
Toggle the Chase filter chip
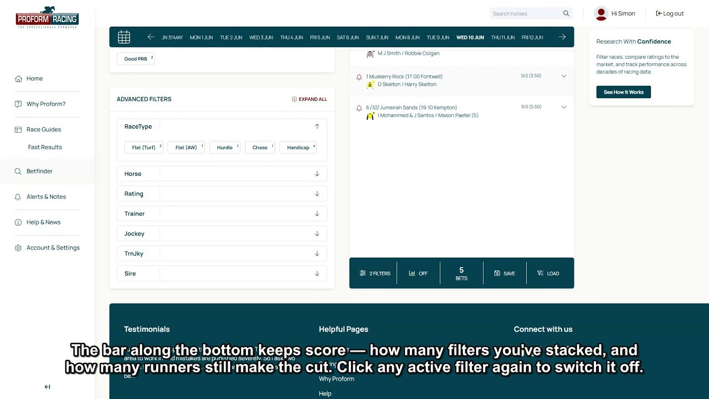(260, 147)
